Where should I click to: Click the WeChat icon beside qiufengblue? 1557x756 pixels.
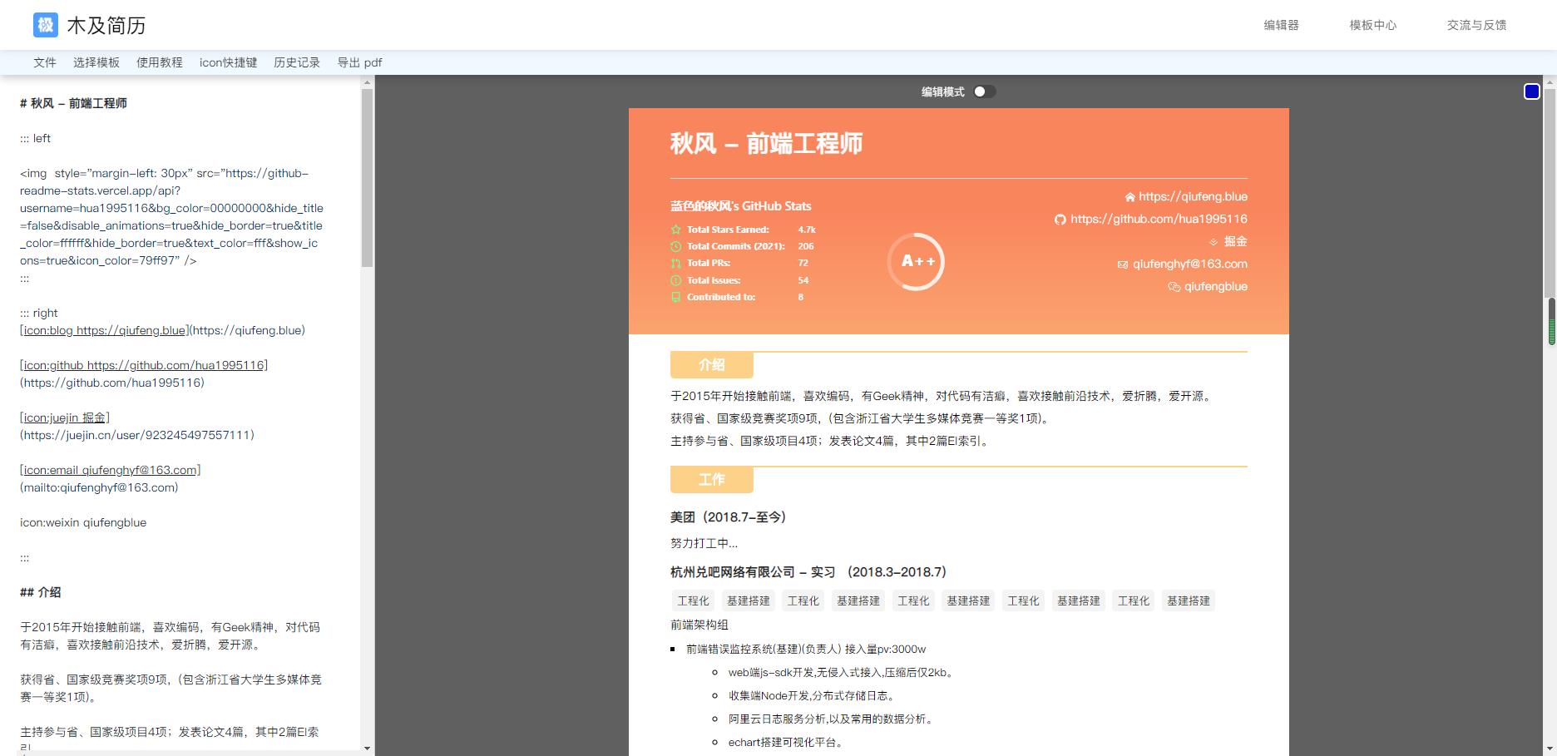pyautogui.click(x=1174, y=287)
